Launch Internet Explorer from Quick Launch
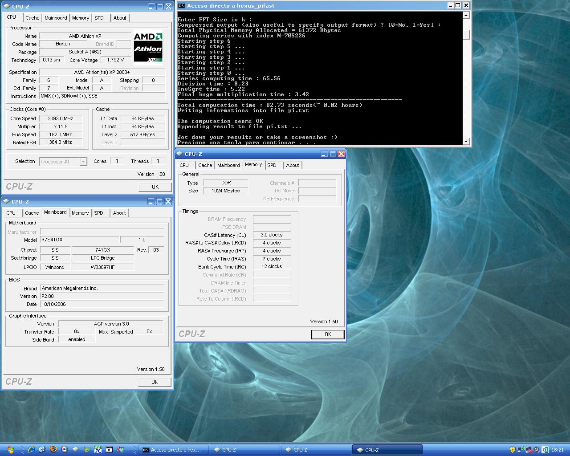570x456 pixels. [x=31, y=449]
